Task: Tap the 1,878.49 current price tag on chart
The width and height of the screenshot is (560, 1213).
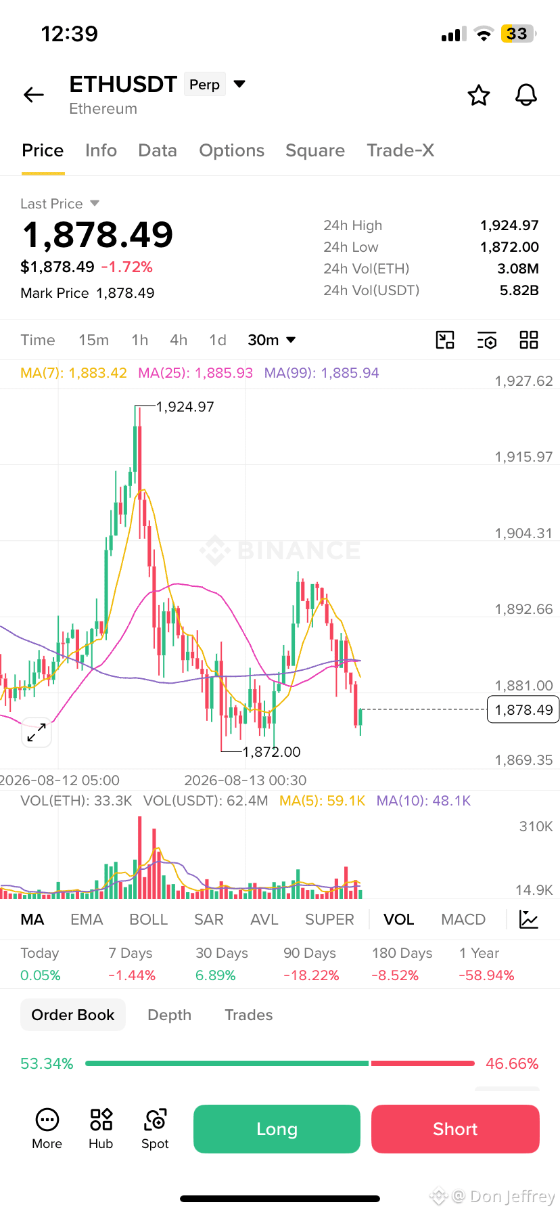Action: [523, 709]
